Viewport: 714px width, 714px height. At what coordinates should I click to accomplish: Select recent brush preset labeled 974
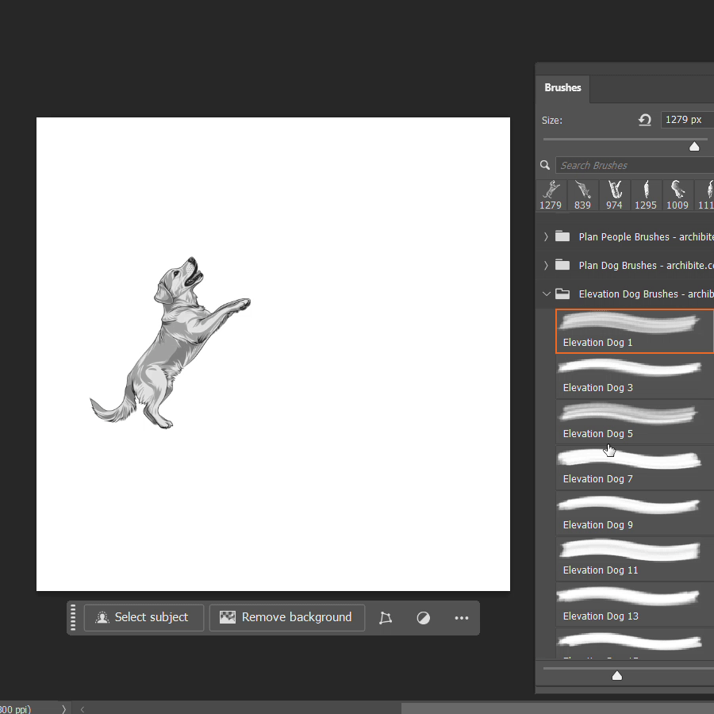pyautogui.click(x=614, y=194)
